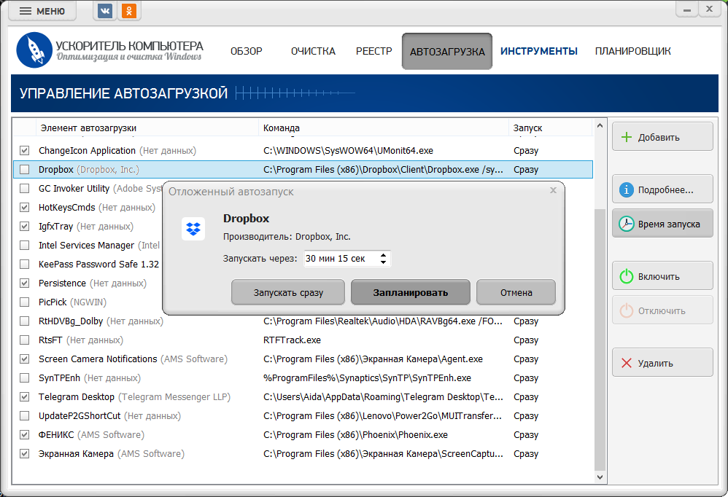728x497 pixels.
Task: Check SynTPEnh checkbox
Action: [x=25, y=377]
